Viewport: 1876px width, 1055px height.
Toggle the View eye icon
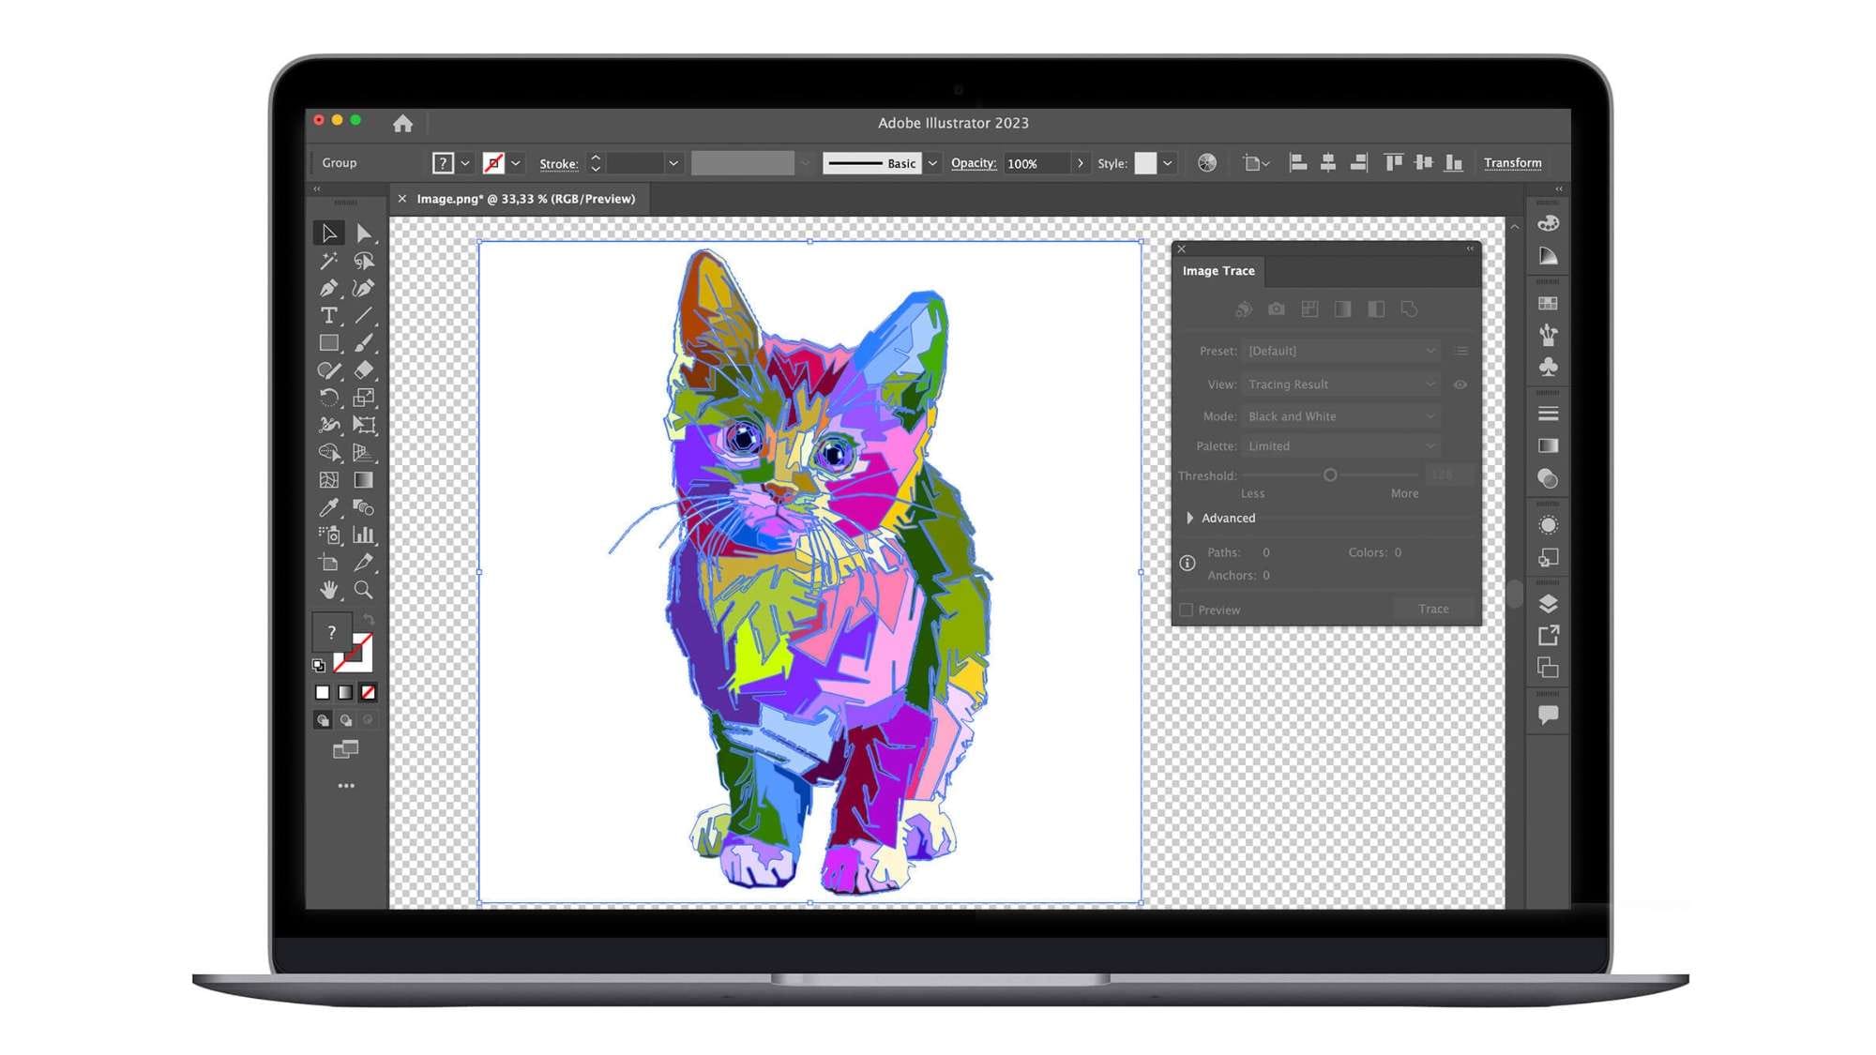(1460, 384)
